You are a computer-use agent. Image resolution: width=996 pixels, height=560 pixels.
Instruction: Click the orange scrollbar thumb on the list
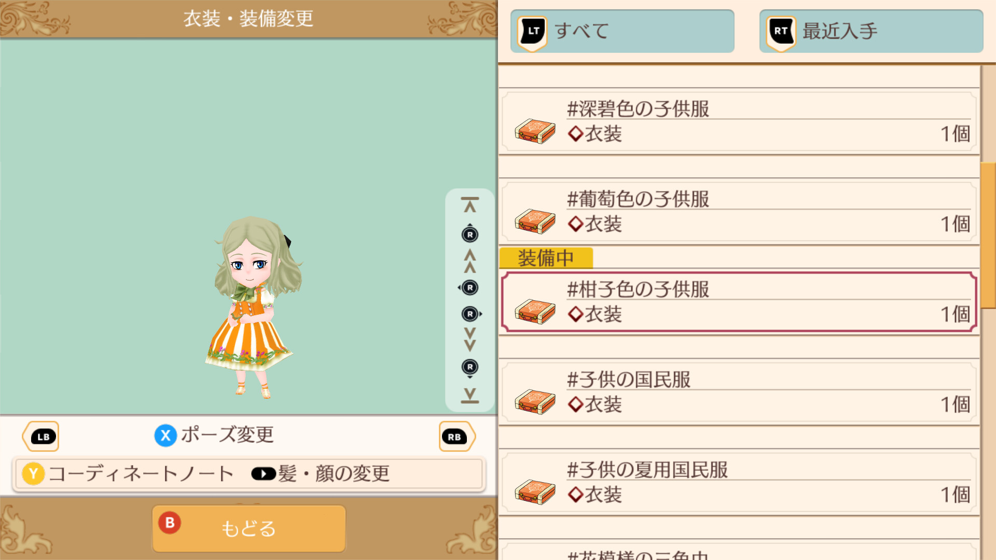988,228
